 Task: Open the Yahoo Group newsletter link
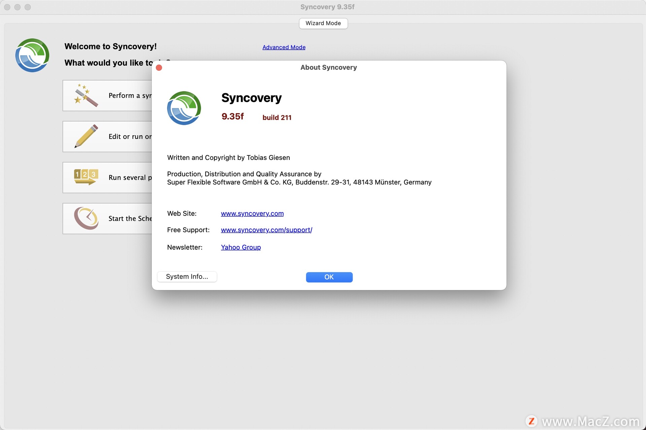pos(241,247)
